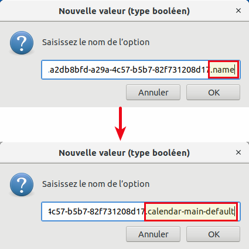Click the upper dialog's title bar text
Viewport: 249px width, 249px height.
click(x=124, y=11)
